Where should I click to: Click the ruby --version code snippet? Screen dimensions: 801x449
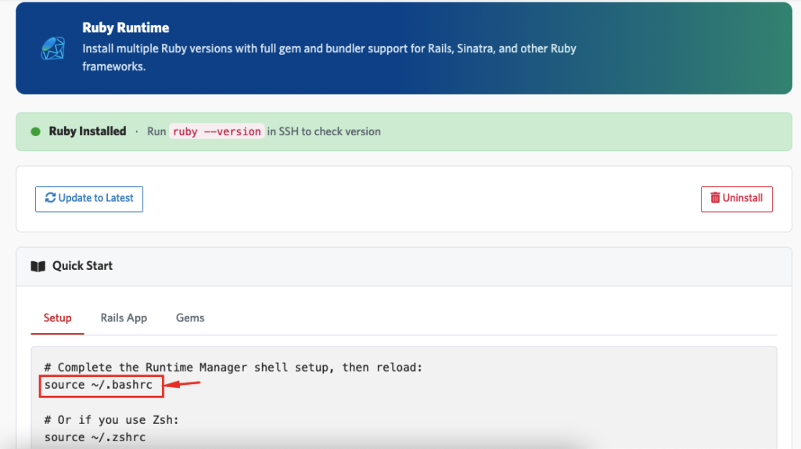pyautogui.click(x=217, y=131)
